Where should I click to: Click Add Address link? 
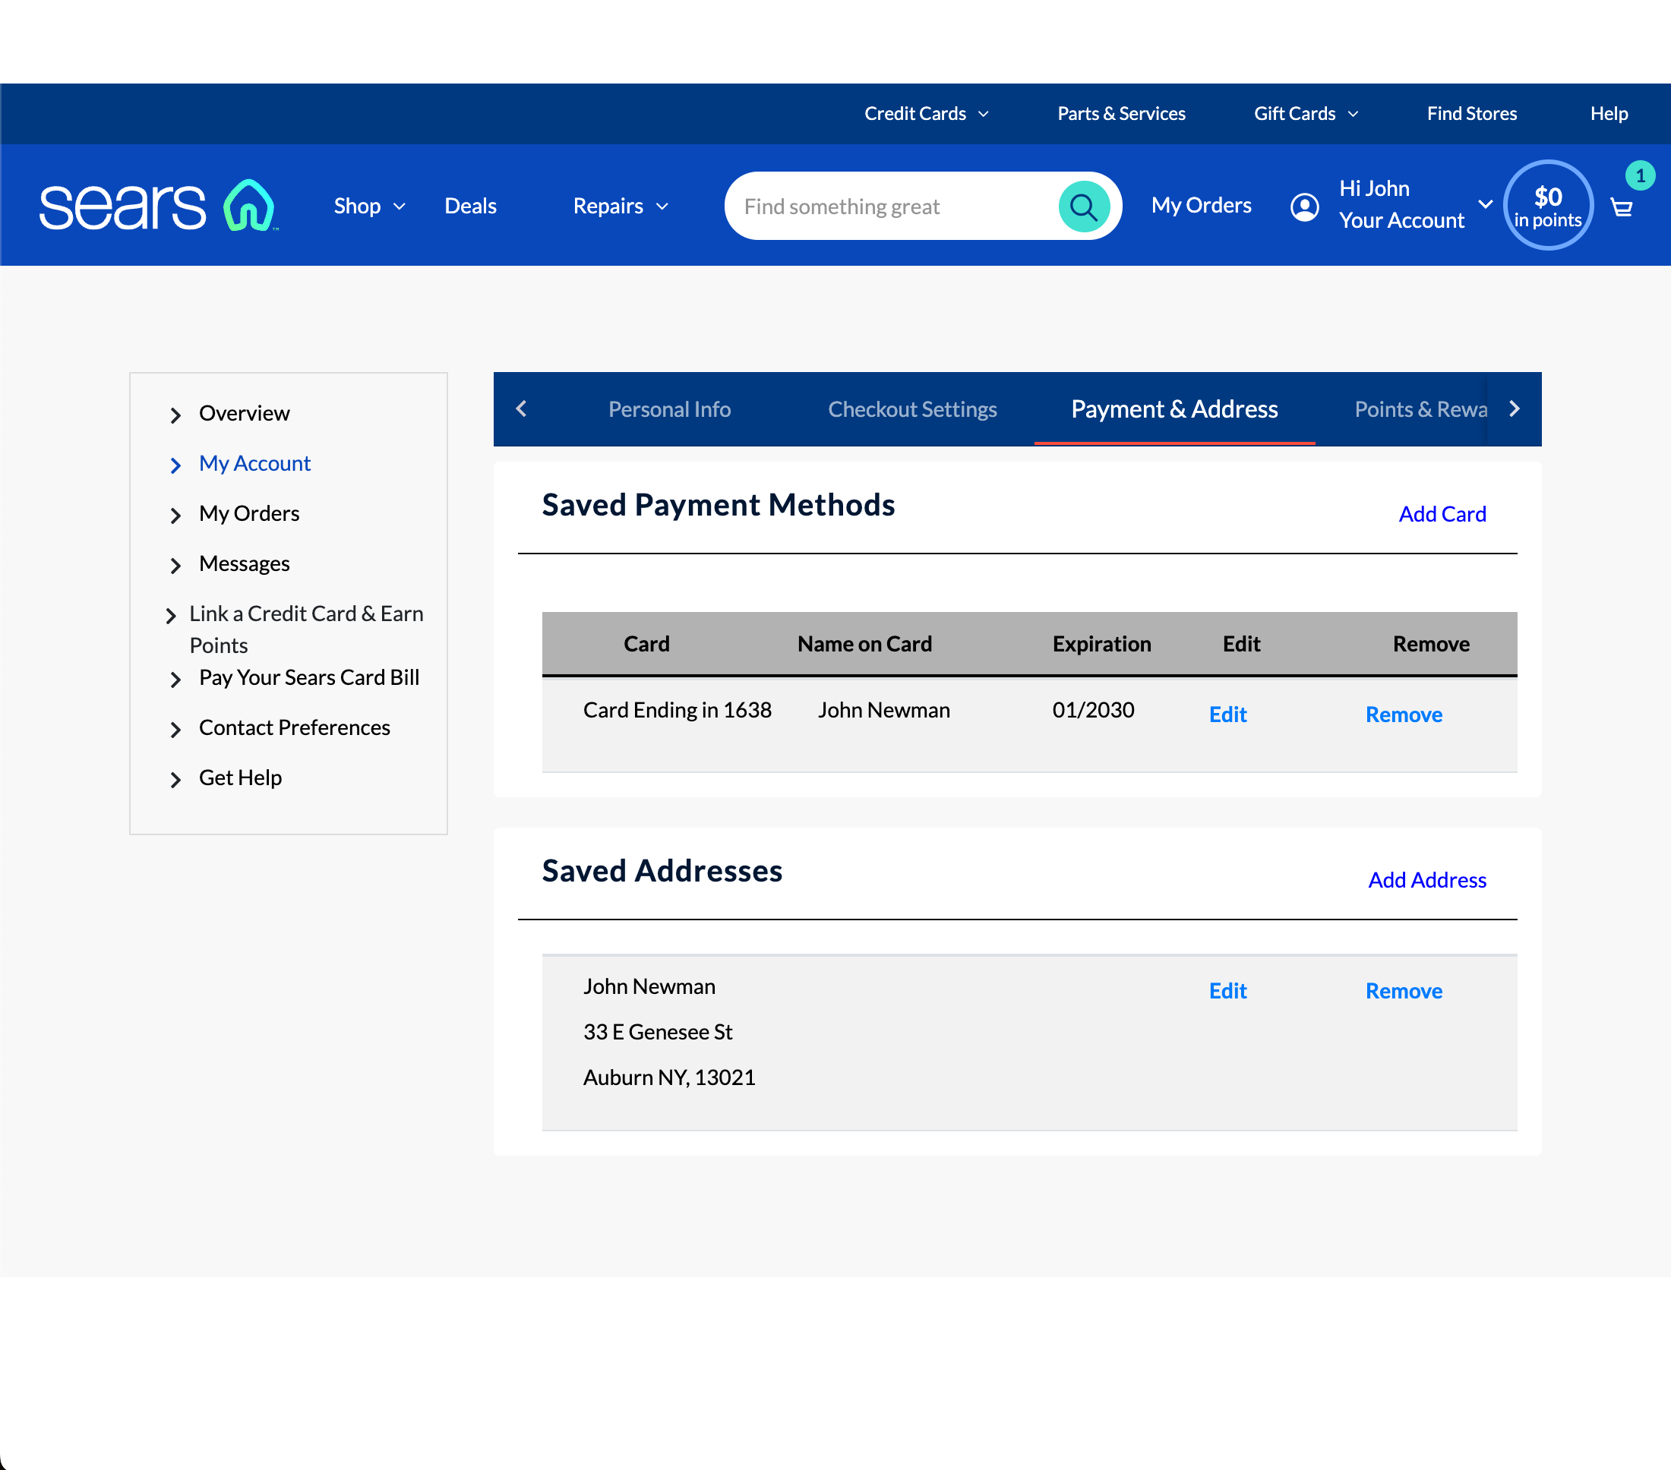point(1426,880)
